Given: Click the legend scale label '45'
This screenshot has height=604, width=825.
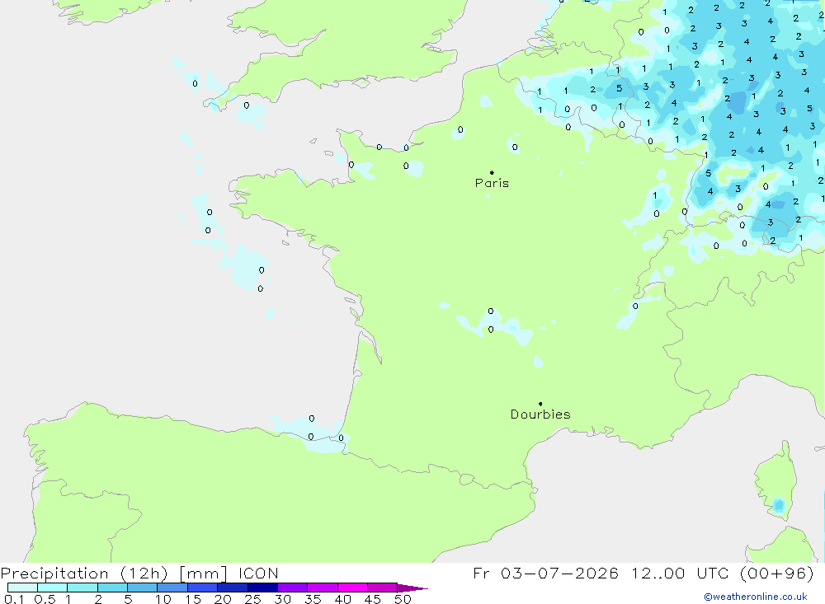Looking at the screenshot, I should click(x=373, y=599).
